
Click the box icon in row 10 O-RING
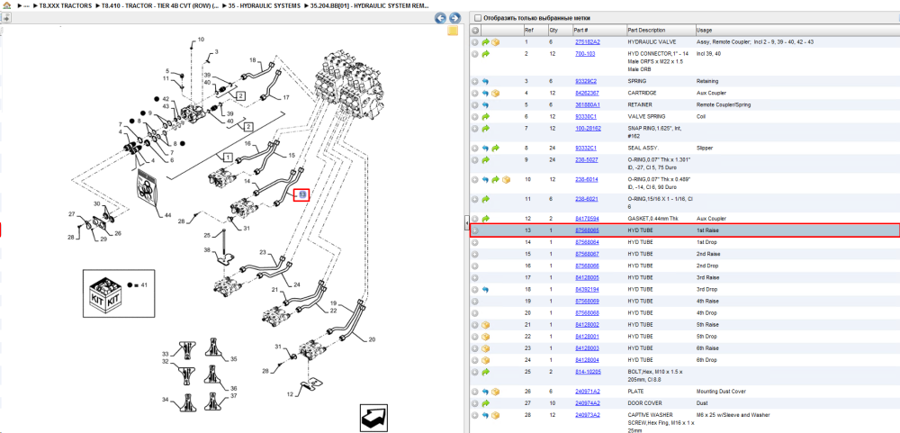click(x=506, y=179)
